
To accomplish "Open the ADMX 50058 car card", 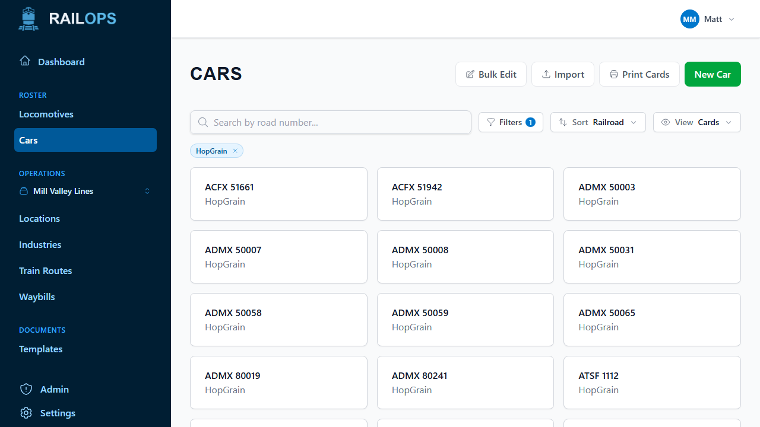I will click(278, 320).
